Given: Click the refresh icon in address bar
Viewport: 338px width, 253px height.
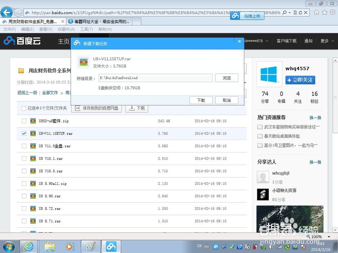Looking at the screenshot, I should [300, 13].
